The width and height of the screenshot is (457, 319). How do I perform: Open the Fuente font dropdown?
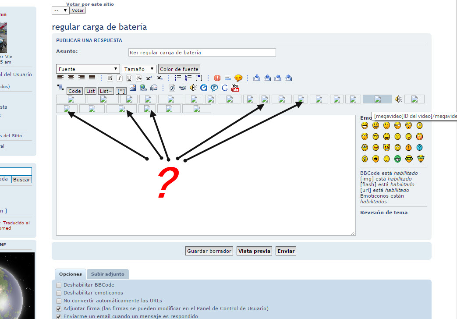click(88, 69)
